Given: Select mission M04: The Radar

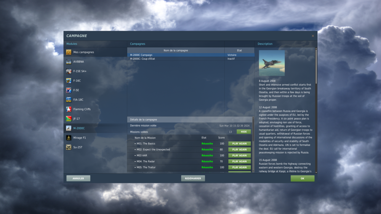Looking at the screenshot, I should click(146, 161).
